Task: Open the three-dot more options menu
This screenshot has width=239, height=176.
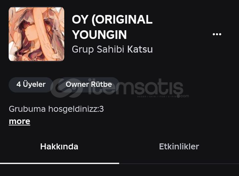Action: tap(217, 34)
